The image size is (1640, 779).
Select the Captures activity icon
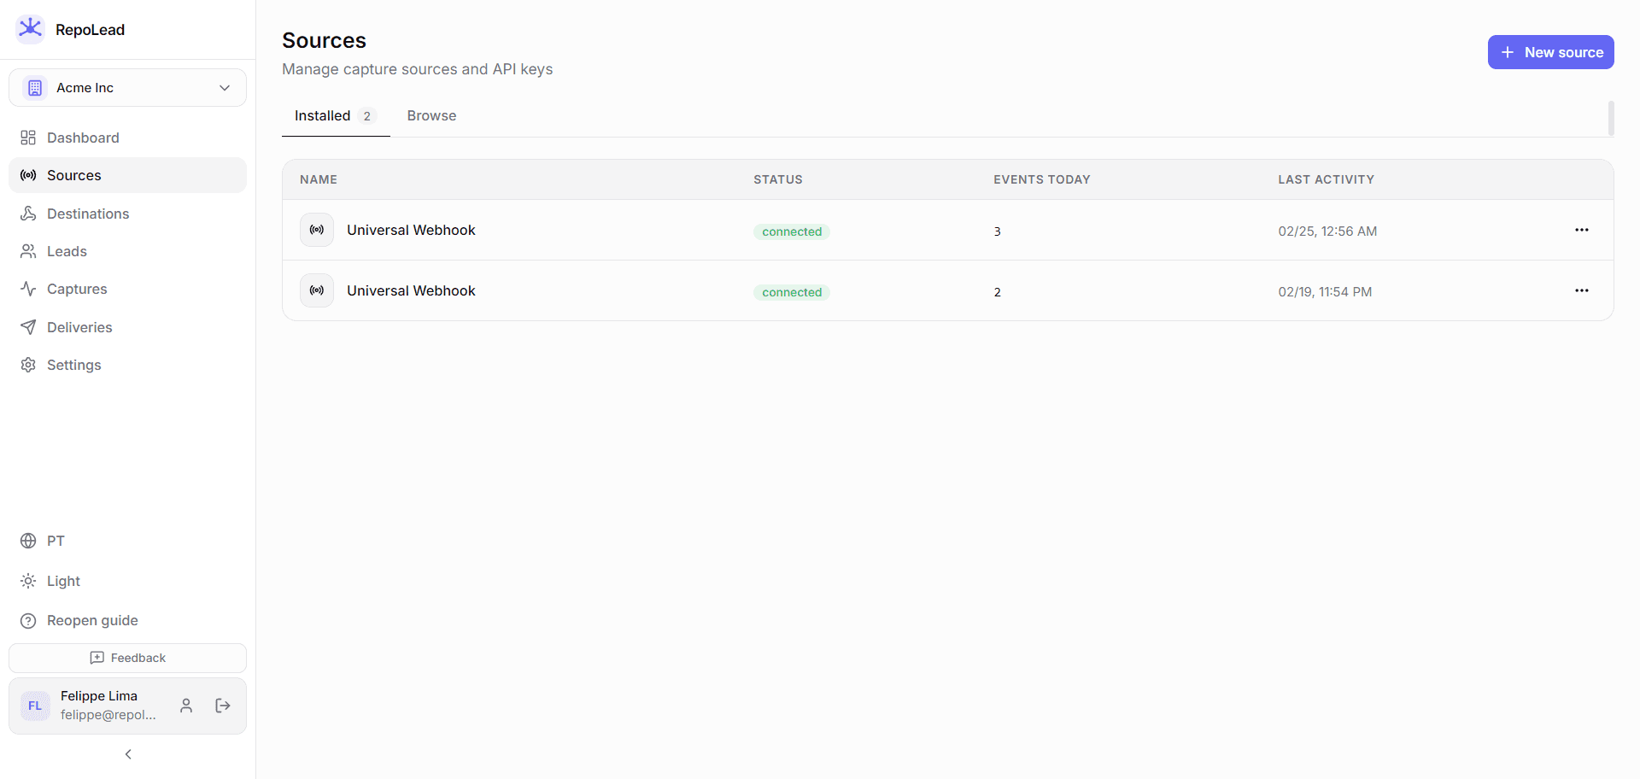coord(28,289)
